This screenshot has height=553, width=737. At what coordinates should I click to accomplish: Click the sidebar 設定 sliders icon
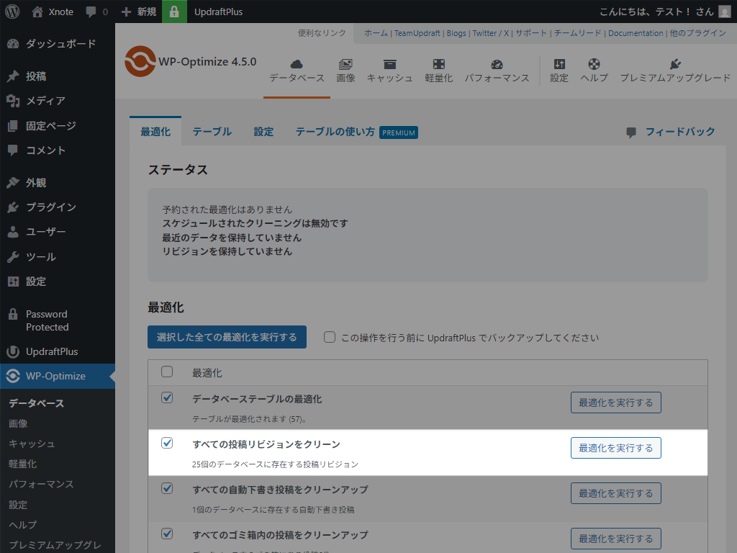pyautogui.click(x=13, y=282)
